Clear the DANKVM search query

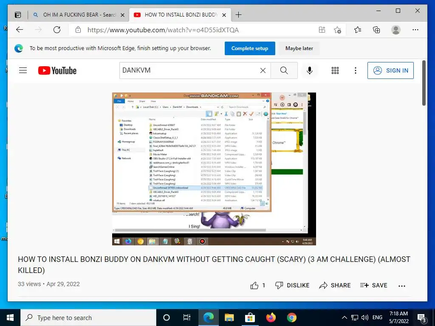pyautogui.click(x=263, y=70)
